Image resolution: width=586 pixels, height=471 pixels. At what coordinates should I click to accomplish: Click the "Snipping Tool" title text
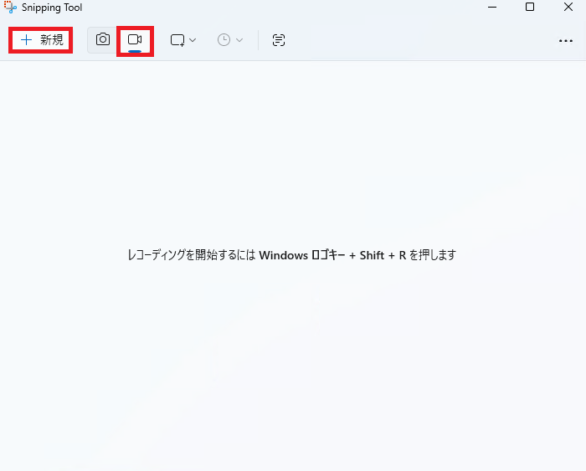pos(51,8)
